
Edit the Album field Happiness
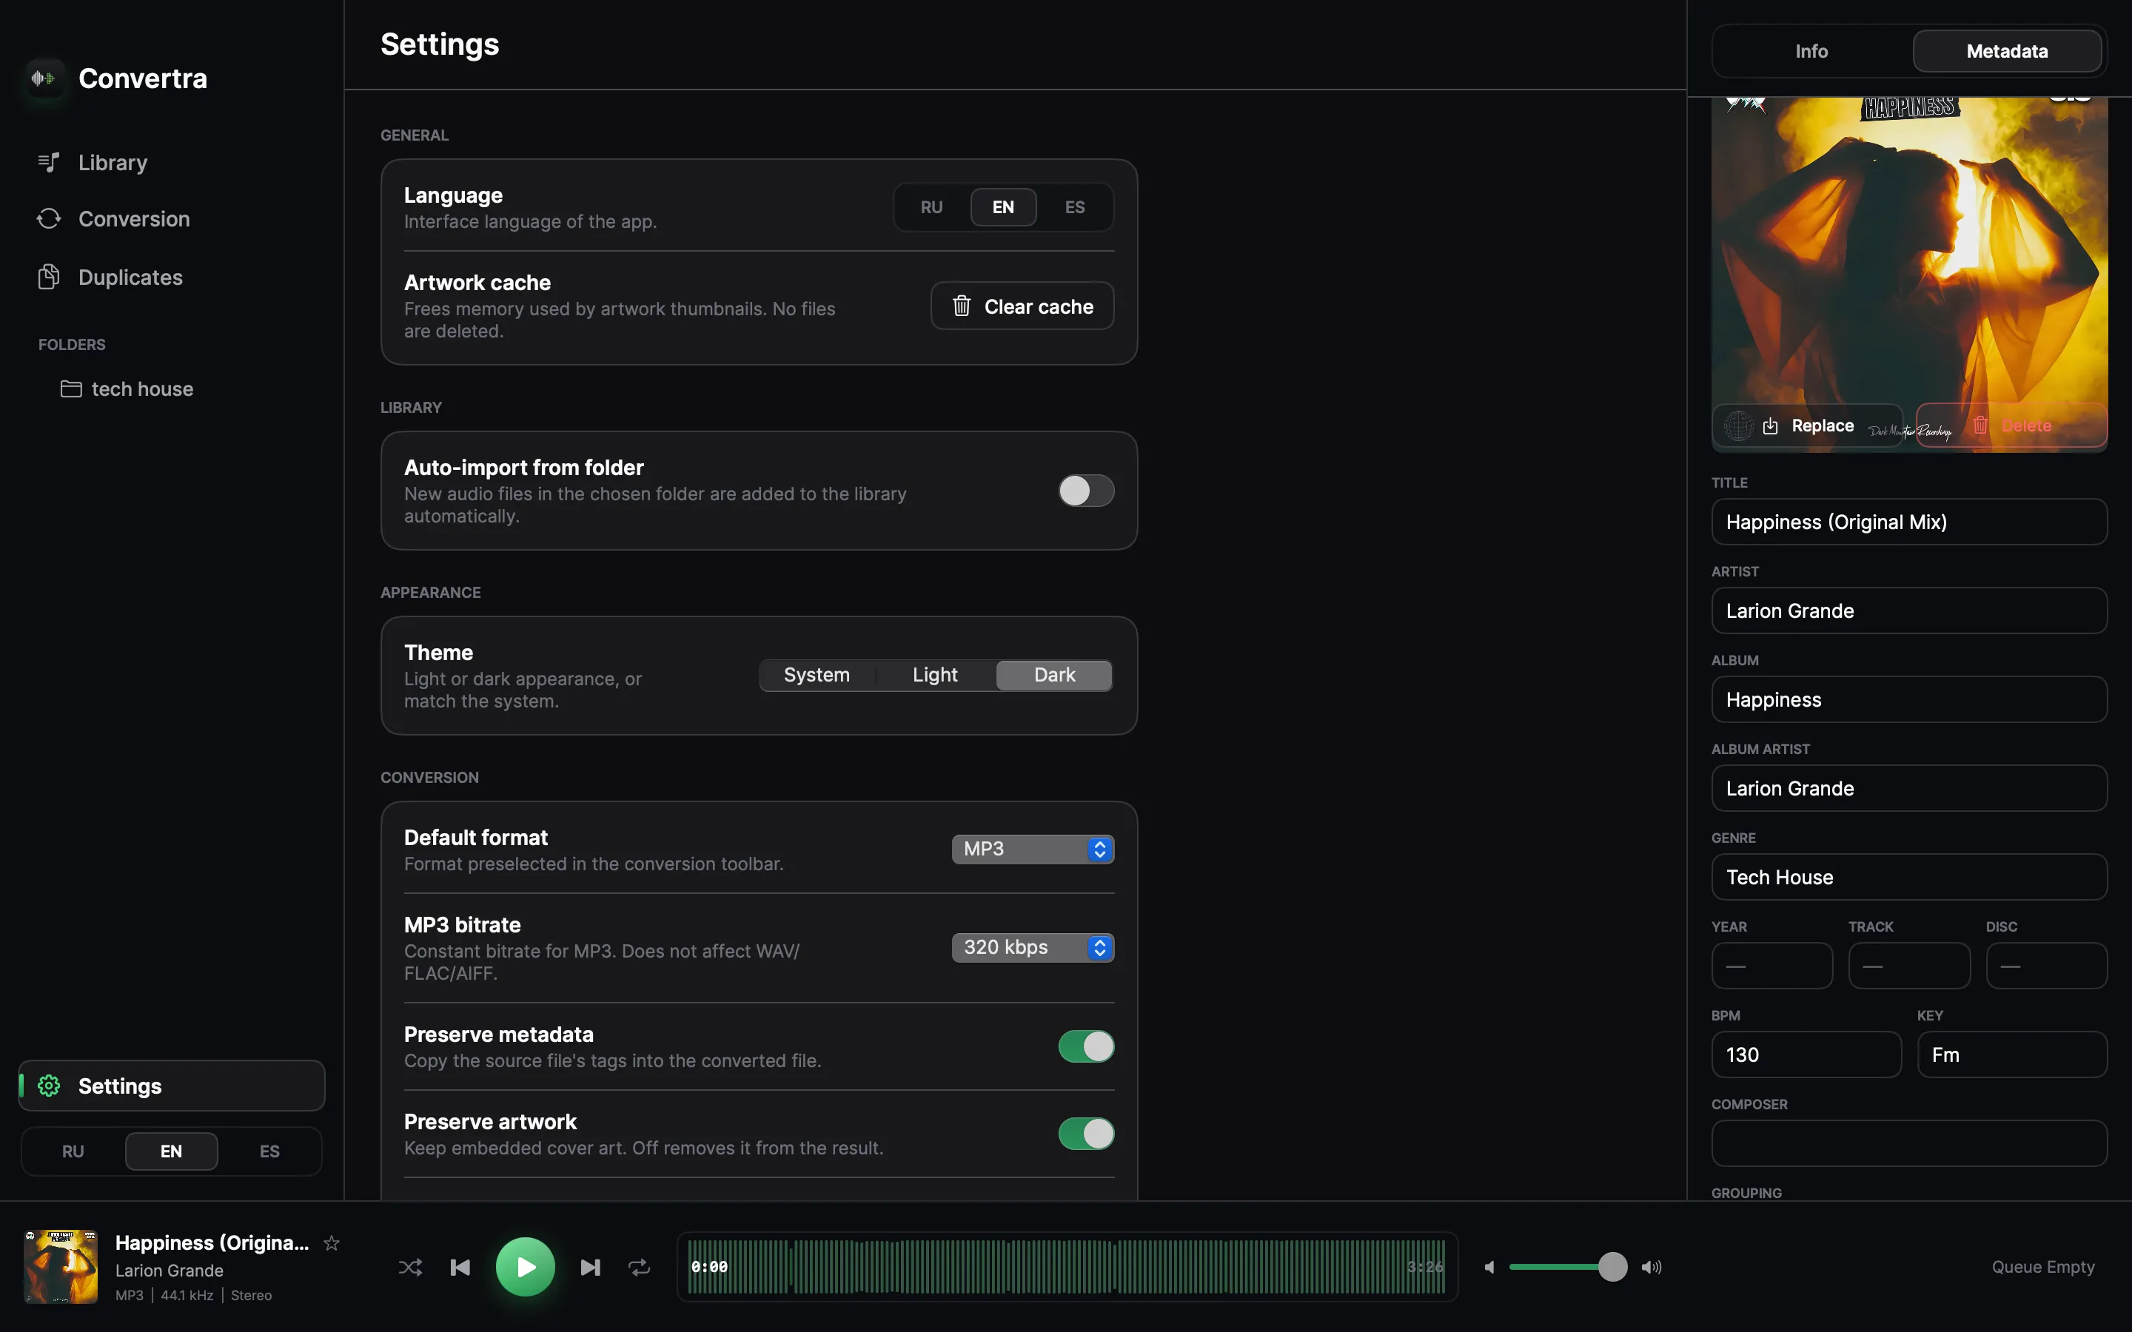[1909, 700]
